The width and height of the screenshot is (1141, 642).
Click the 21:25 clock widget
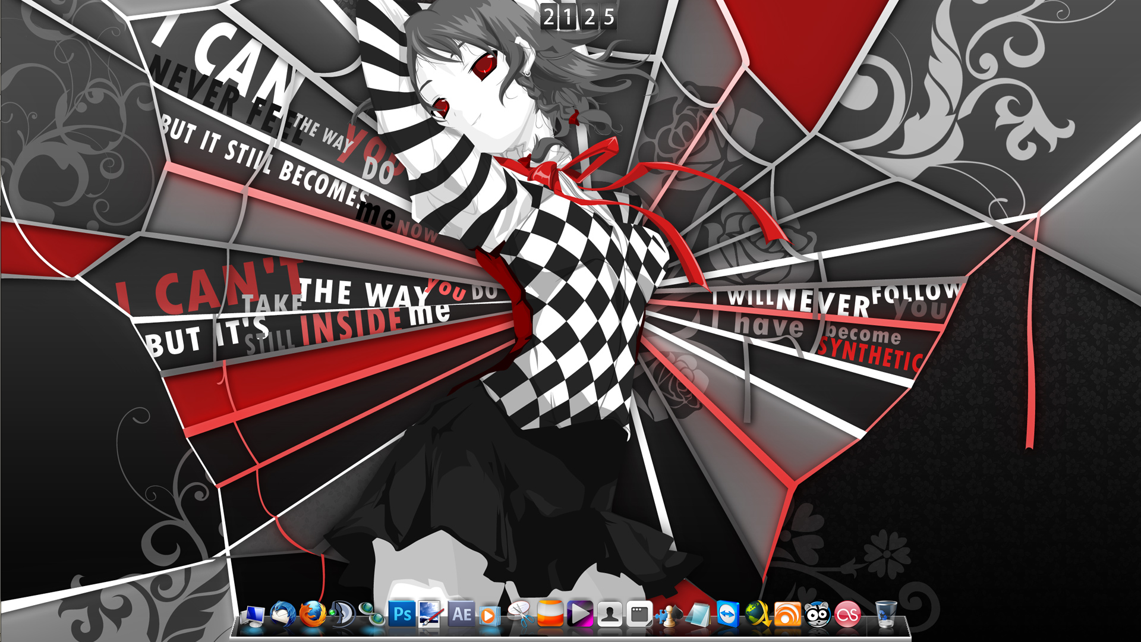[578, 17]
